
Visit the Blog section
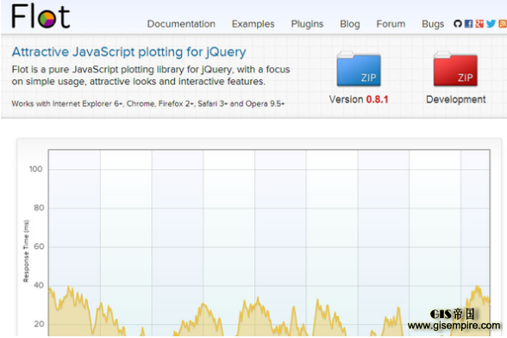(350, 24)
